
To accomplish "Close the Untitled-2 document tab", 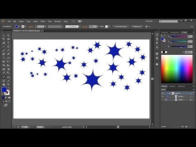I will [x=42, y=31].
